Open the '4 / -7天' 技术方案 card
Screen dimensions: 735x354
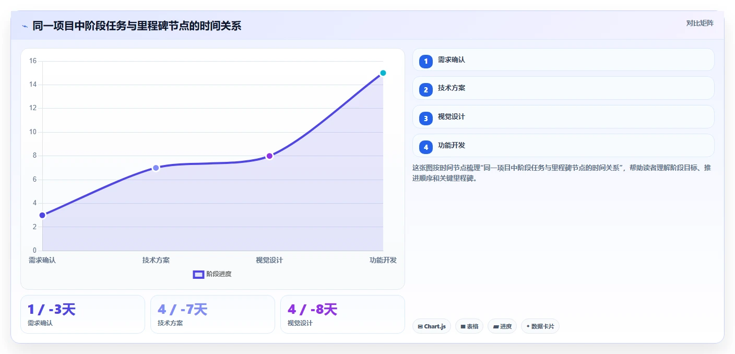click(x=212, y=314)
